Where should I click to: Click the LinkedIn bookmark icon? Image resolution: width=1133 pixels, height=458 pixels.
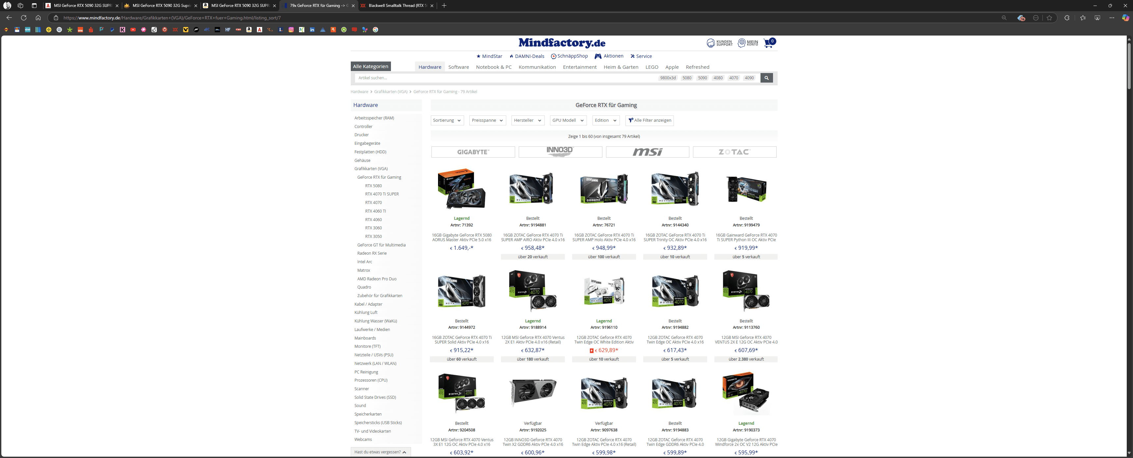click(312, 30)
